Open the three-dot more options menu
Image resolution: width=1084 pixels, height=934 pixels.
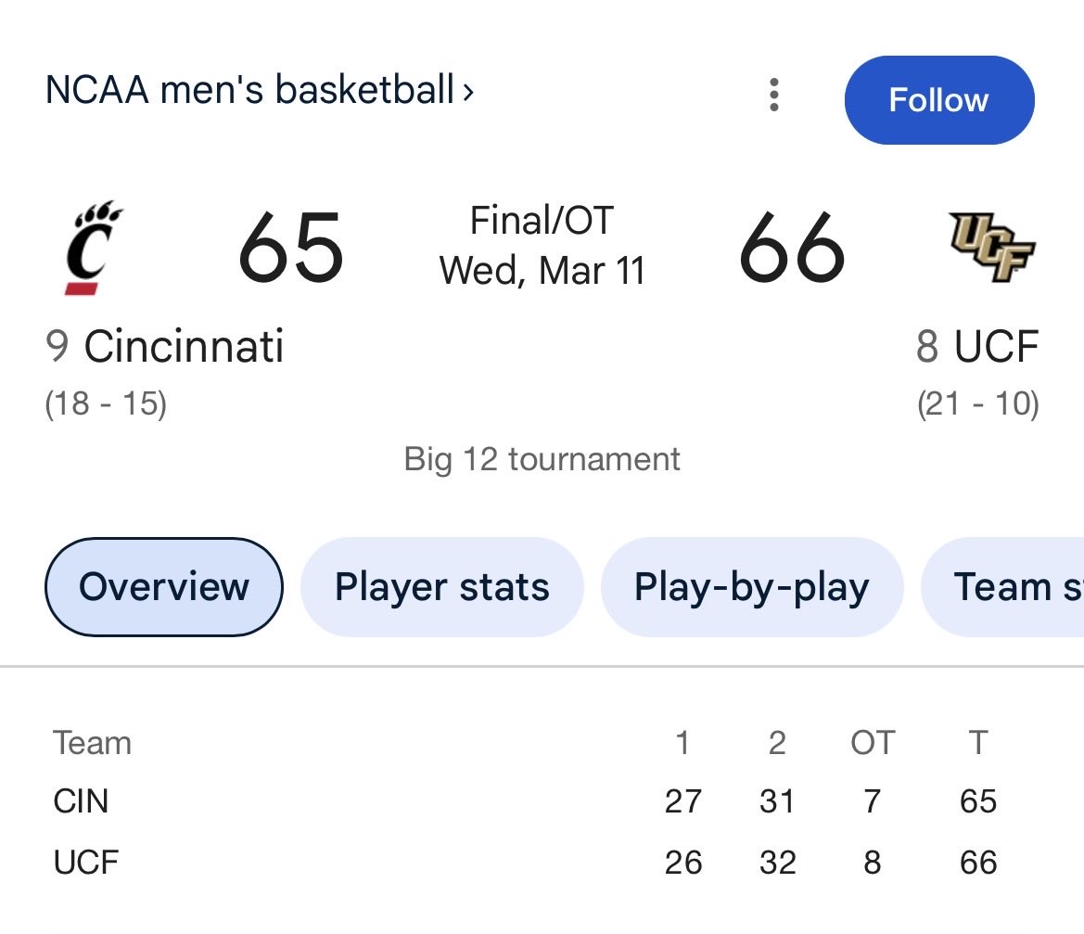(x=774, y=95)
